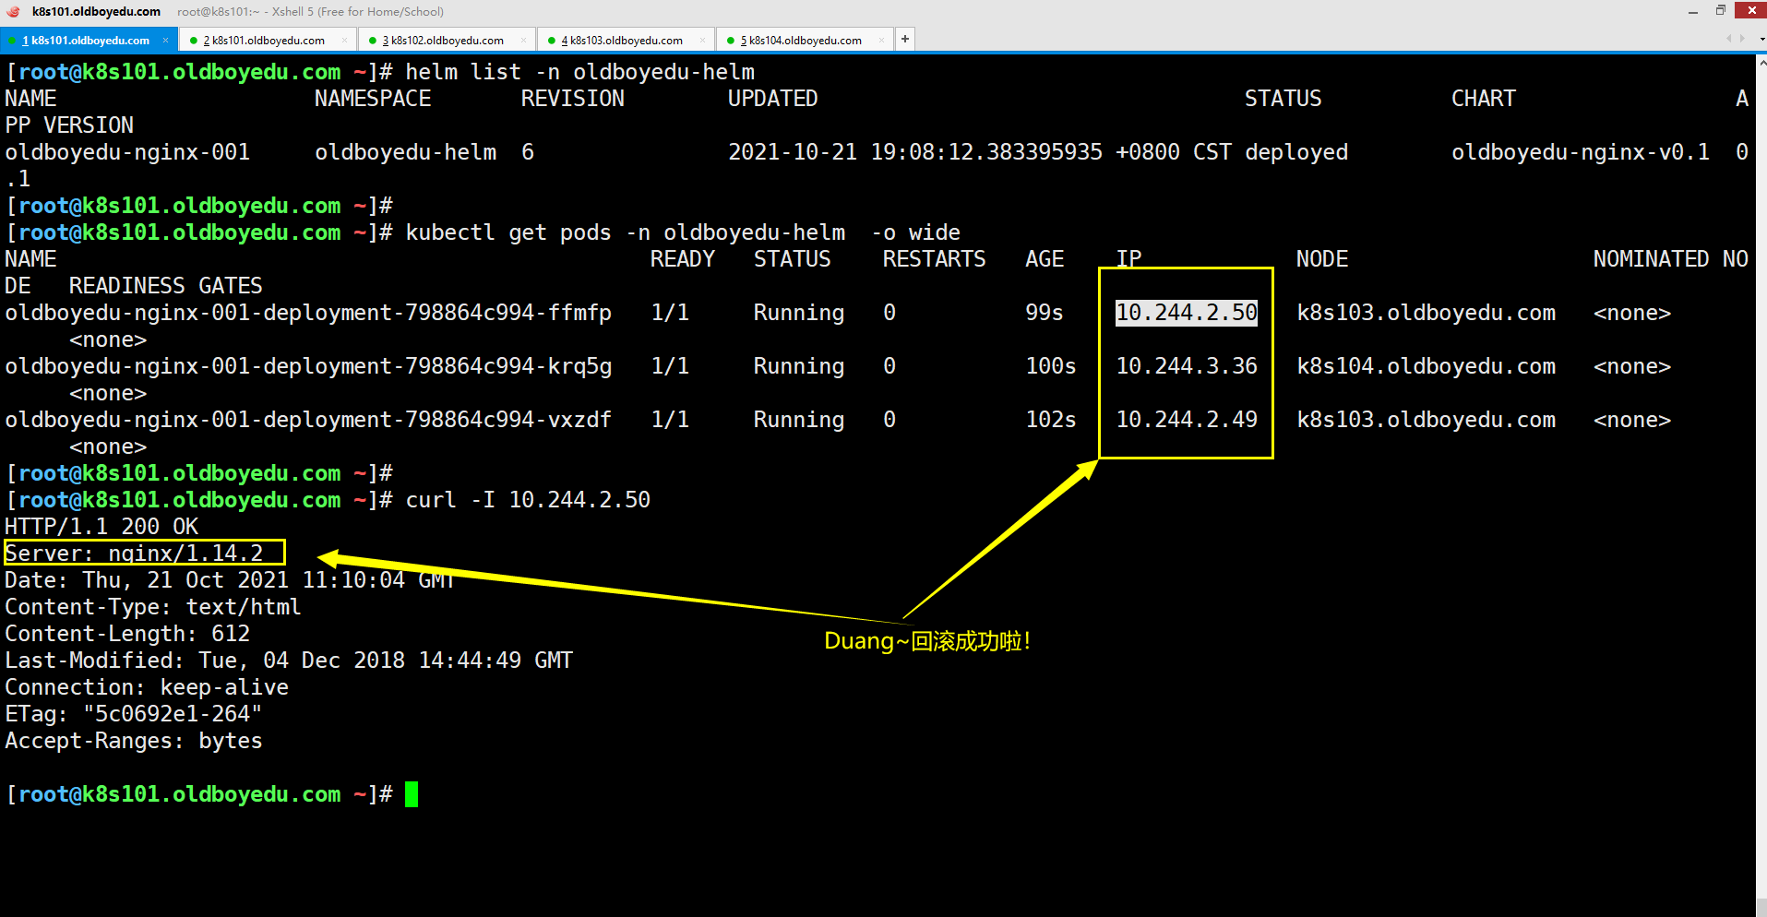Image resolution: width=1767 pixels, height=917 pixels.
Task: Close the k8s103.oldboyedu.com tab
Action: pyautogui.click(x=702, y=41)
